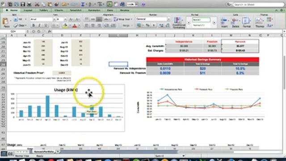Switch to the Review ribbon tab
Viewport: 286px width, 161px height.
pyautogui.click(x=125, y=10)
